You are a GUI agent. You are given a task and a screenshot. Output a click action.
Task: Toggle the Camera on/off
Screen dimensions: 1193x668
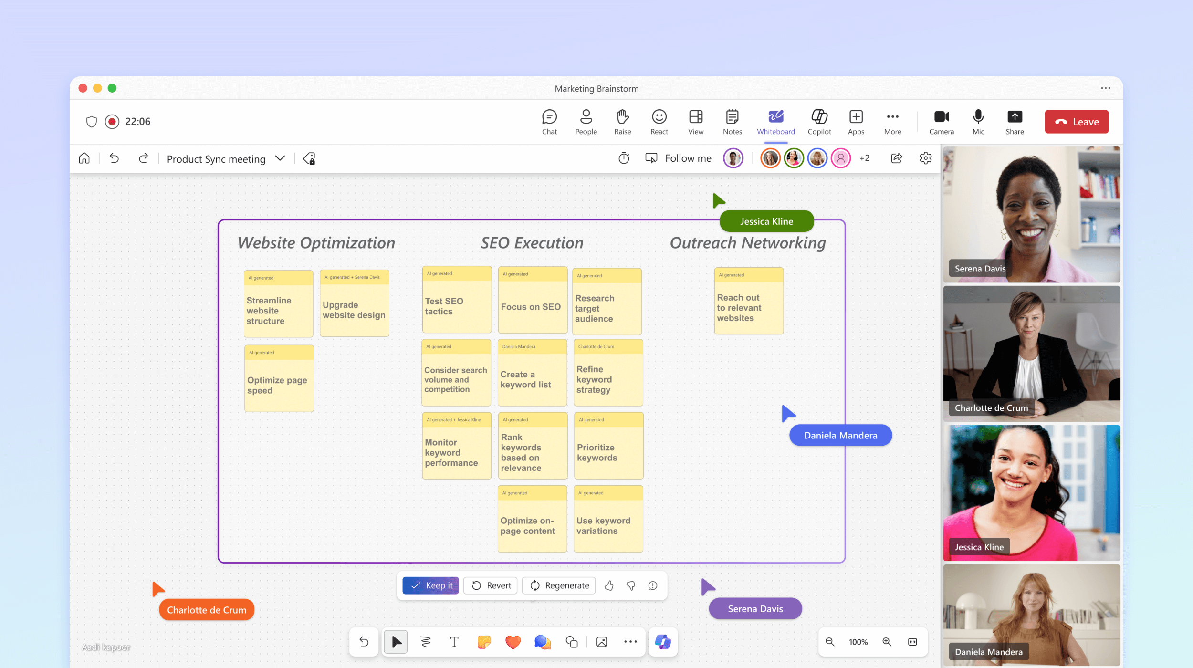point(941,121)
